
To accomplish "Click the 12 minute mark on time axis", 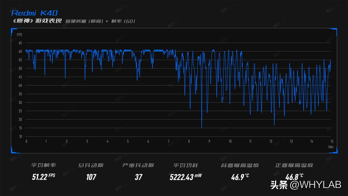I will point(271,142).
